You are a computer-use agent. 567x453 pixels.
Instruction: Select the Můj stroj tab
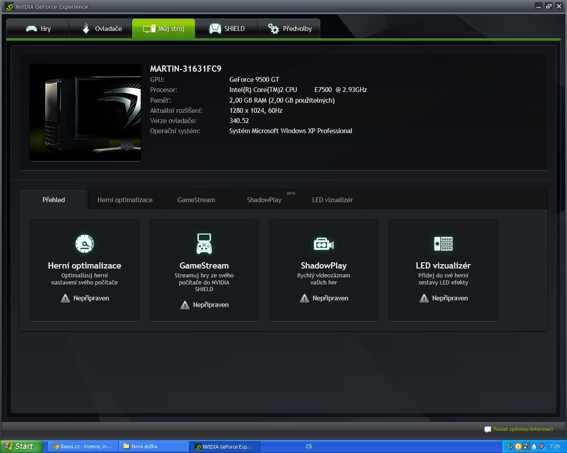(x=163, y=29)
